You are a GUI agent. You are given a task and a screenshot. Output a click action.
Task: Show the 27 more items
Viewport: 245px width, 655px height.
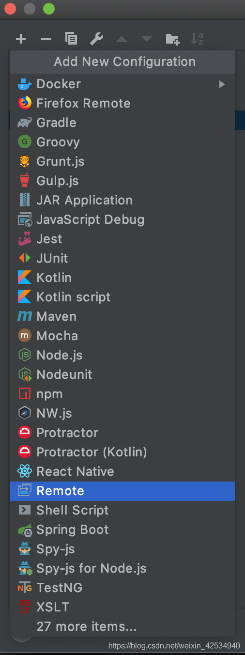coord(122,626)
